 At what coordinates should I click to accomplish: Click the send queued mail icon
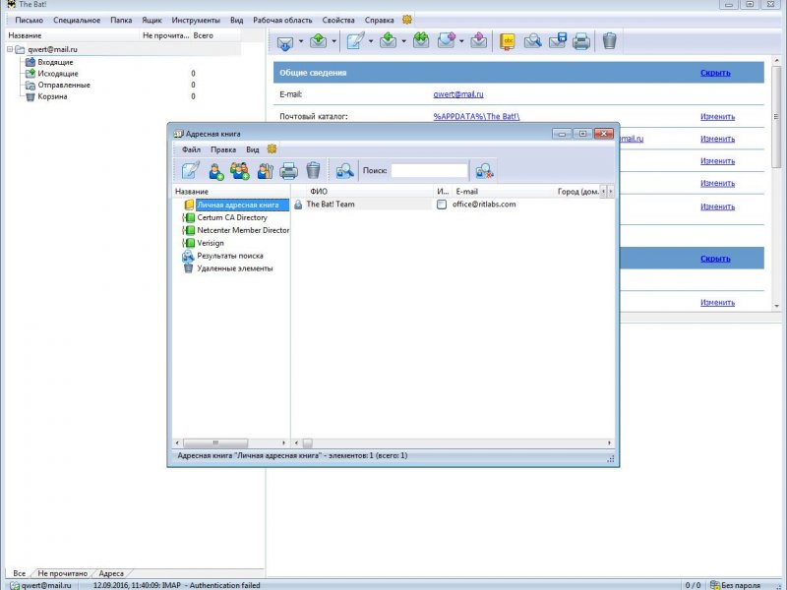click(318, 41)
